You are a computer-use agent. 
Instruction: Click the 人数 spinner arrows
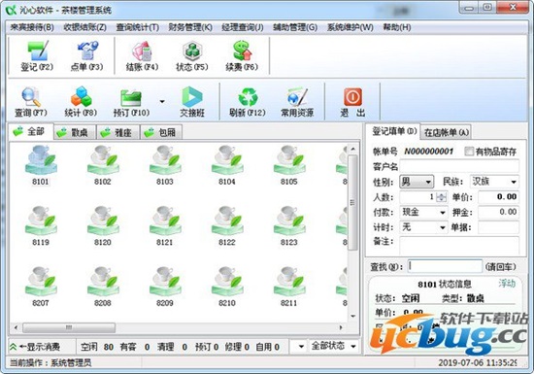click(442, 197)
